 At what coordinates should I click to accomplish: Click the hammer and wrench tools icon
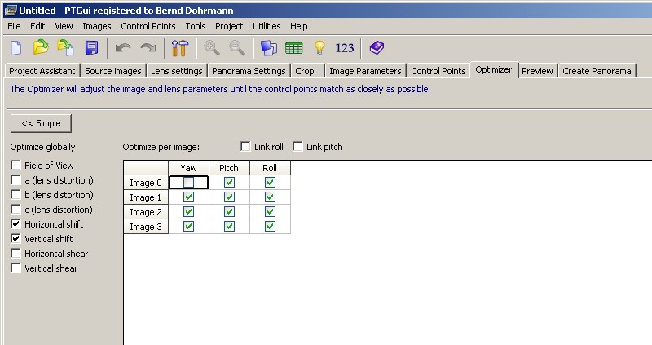tap(179, 48)
